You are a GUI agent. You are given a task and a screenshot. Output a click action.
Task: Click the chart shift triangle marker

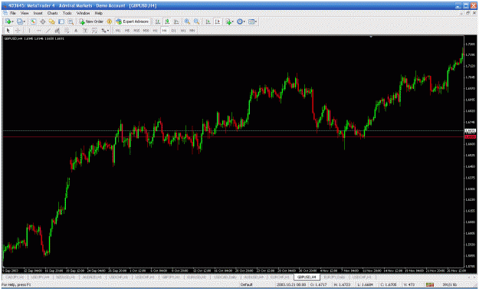[x=371, y=37]
